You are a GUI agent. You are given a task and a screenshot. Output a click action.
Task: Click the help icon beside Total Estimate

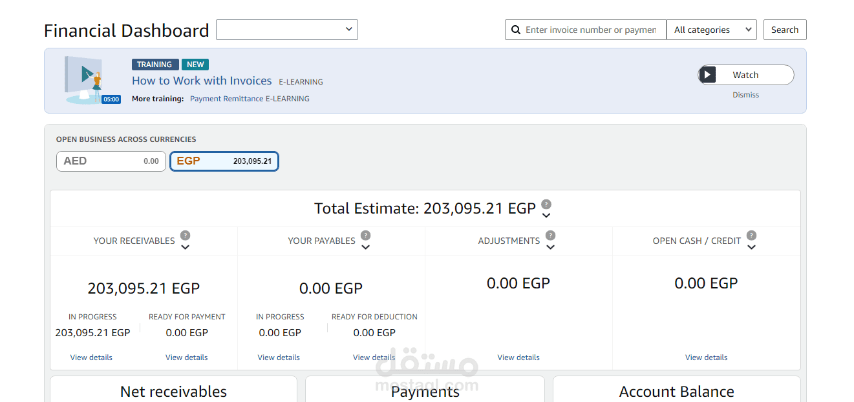click(x=546, y=203)
